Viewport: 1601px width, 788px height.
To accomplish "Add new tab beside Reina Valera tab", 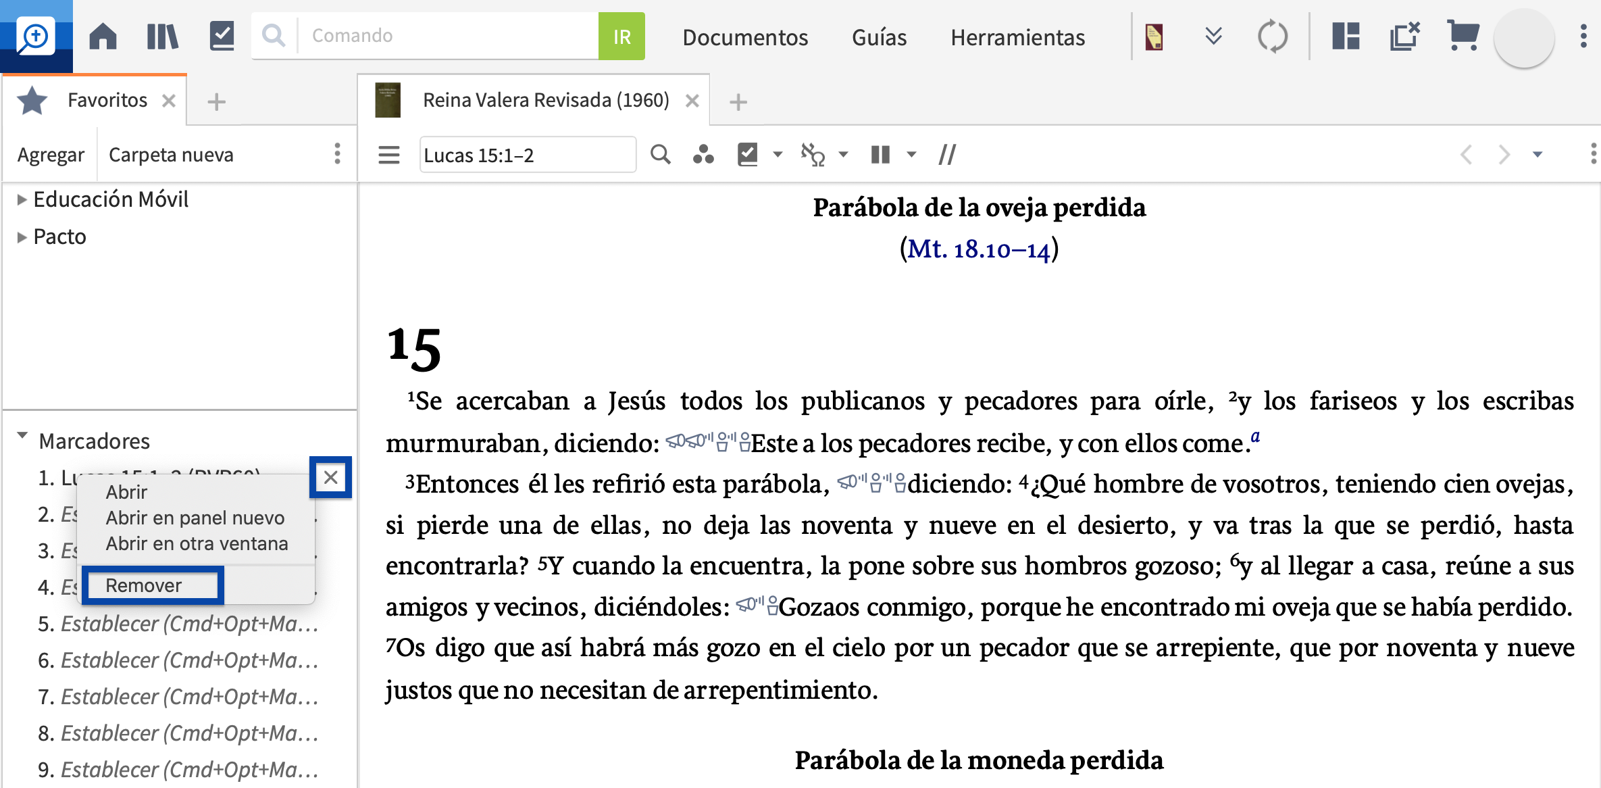I will coord(738,102).
